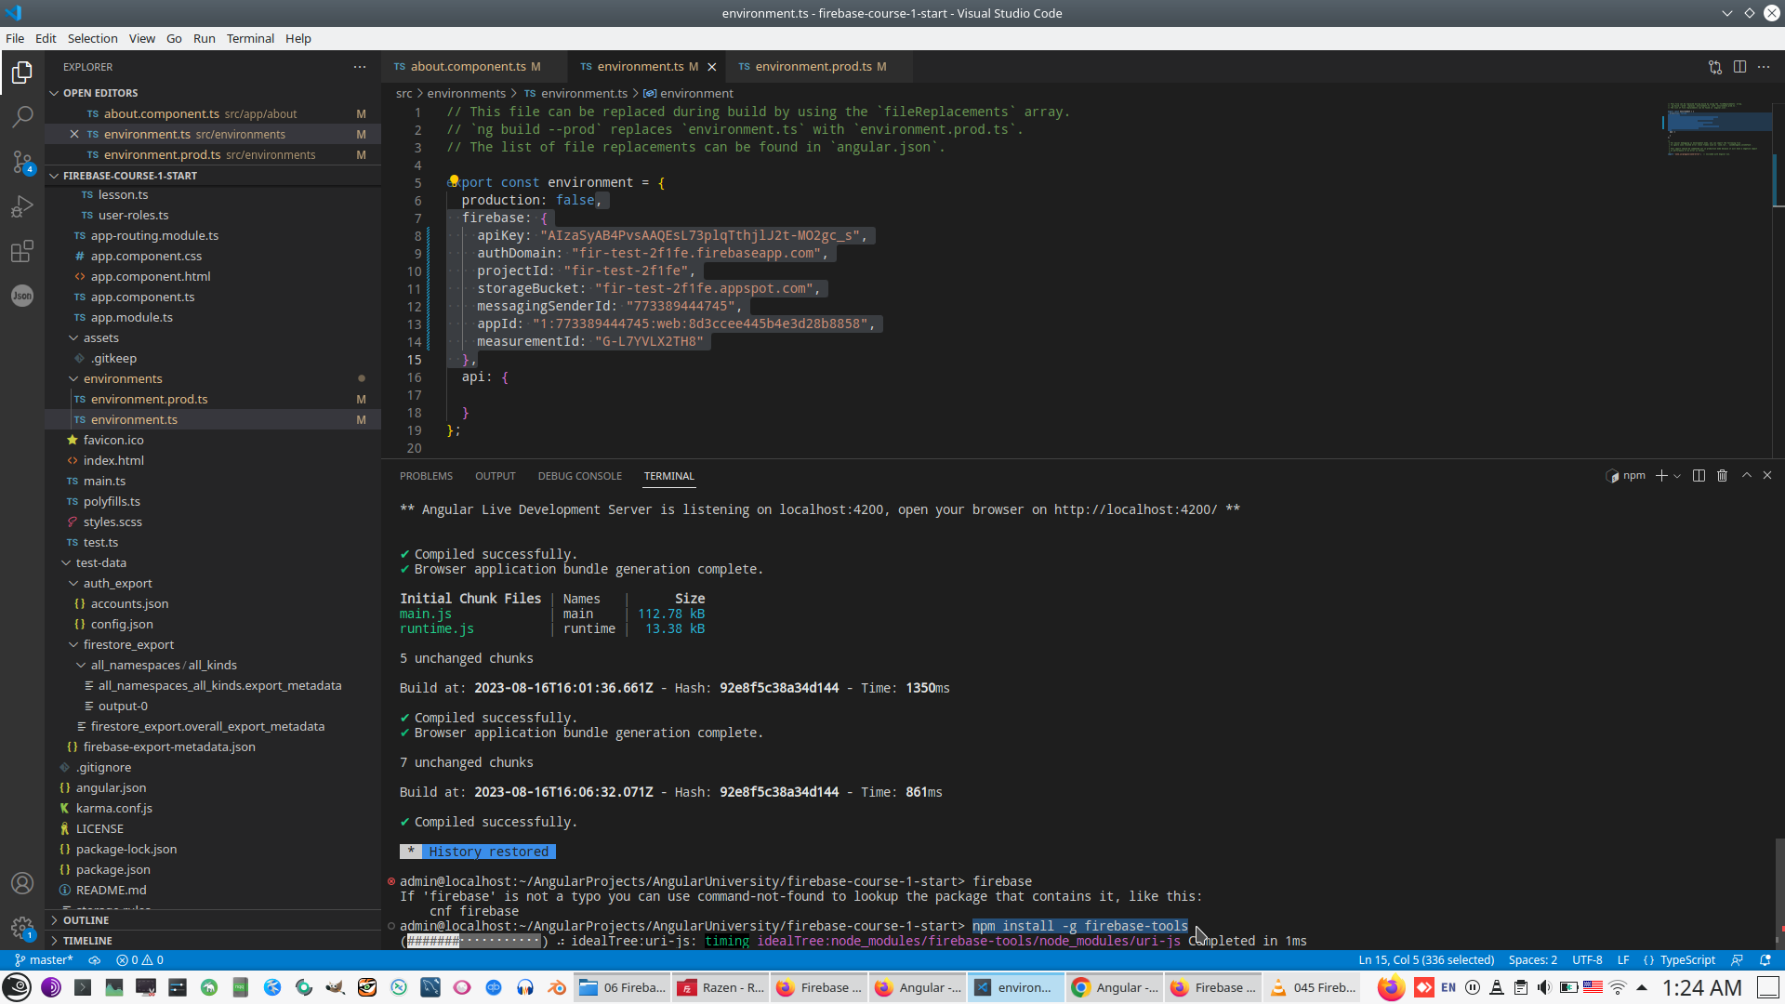Click master branch in status bar
The width and height of the screenshot is (1785, 1004).
[x=44, y=960]
